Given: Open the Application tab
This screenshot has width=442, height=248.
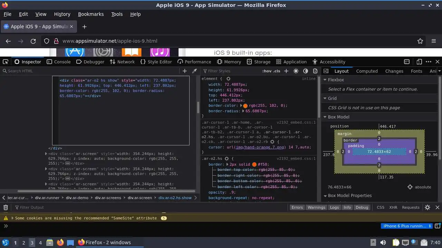Looking at the screenshot, I should [291, 62].
